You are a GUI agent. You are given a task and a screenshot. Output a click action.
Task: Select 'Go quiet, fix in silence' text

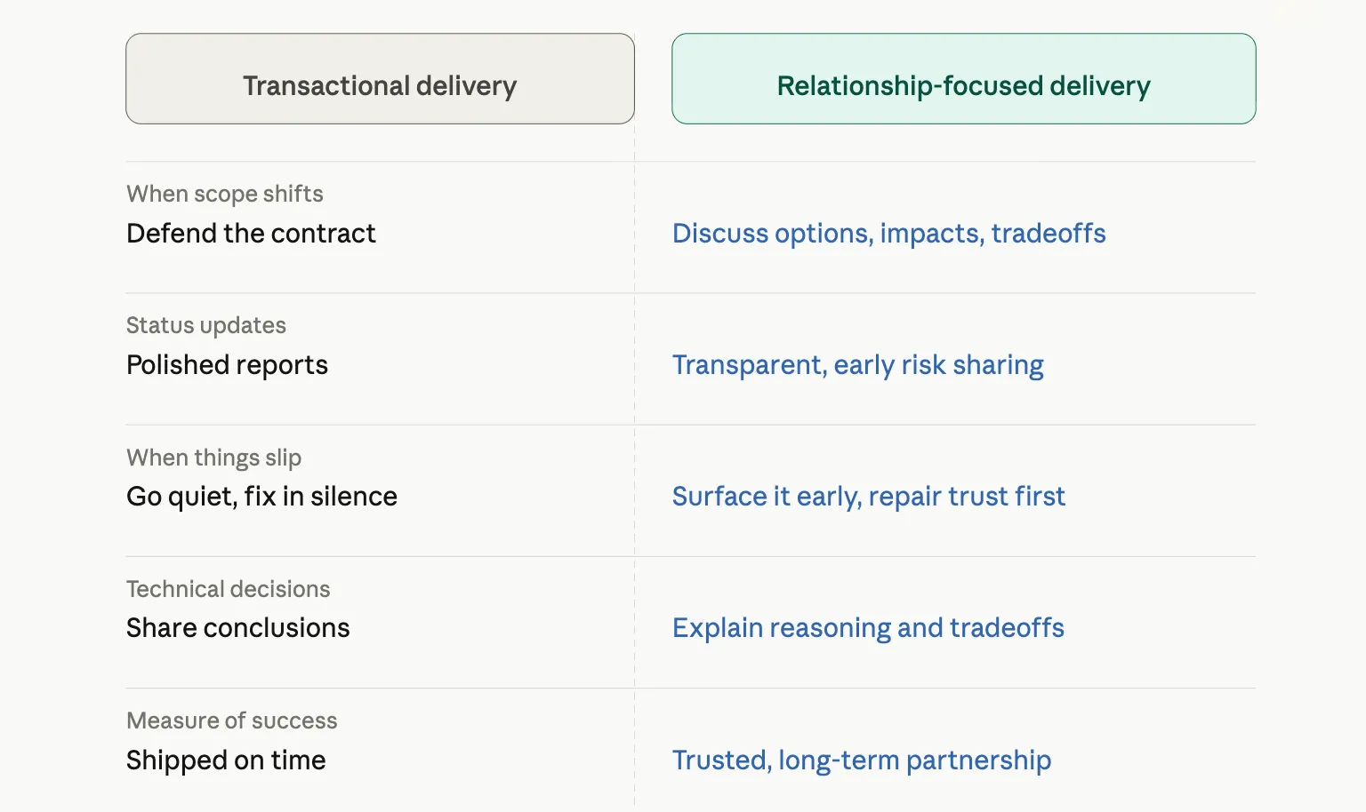[x=261, y=497]
